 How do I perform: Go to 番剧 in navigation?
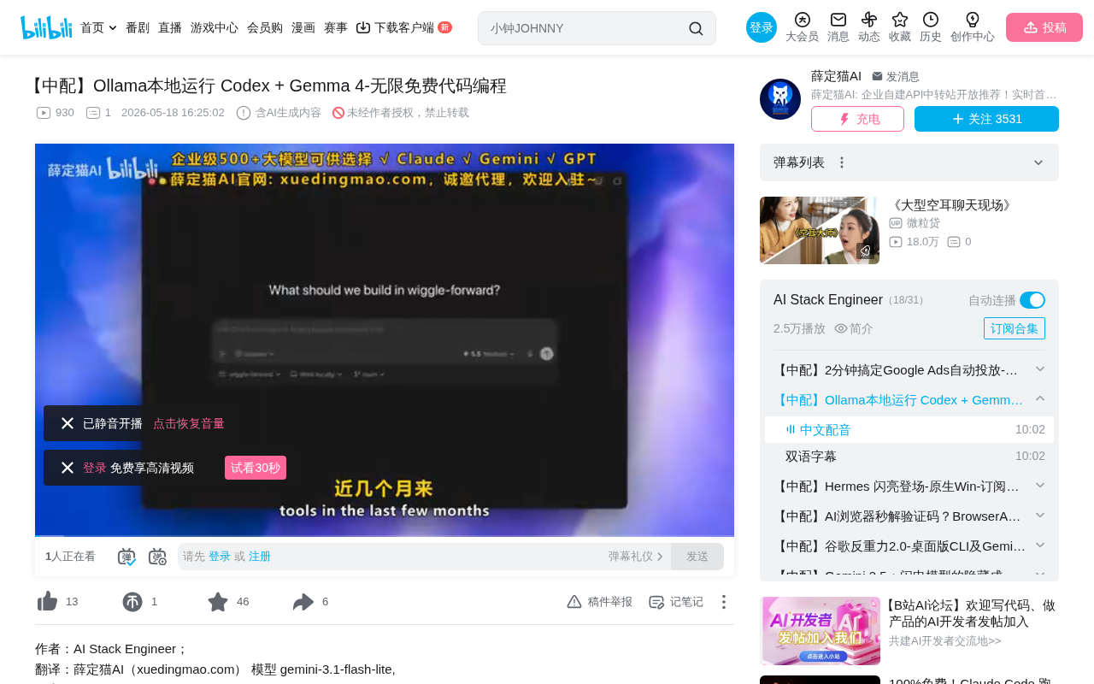138,28
